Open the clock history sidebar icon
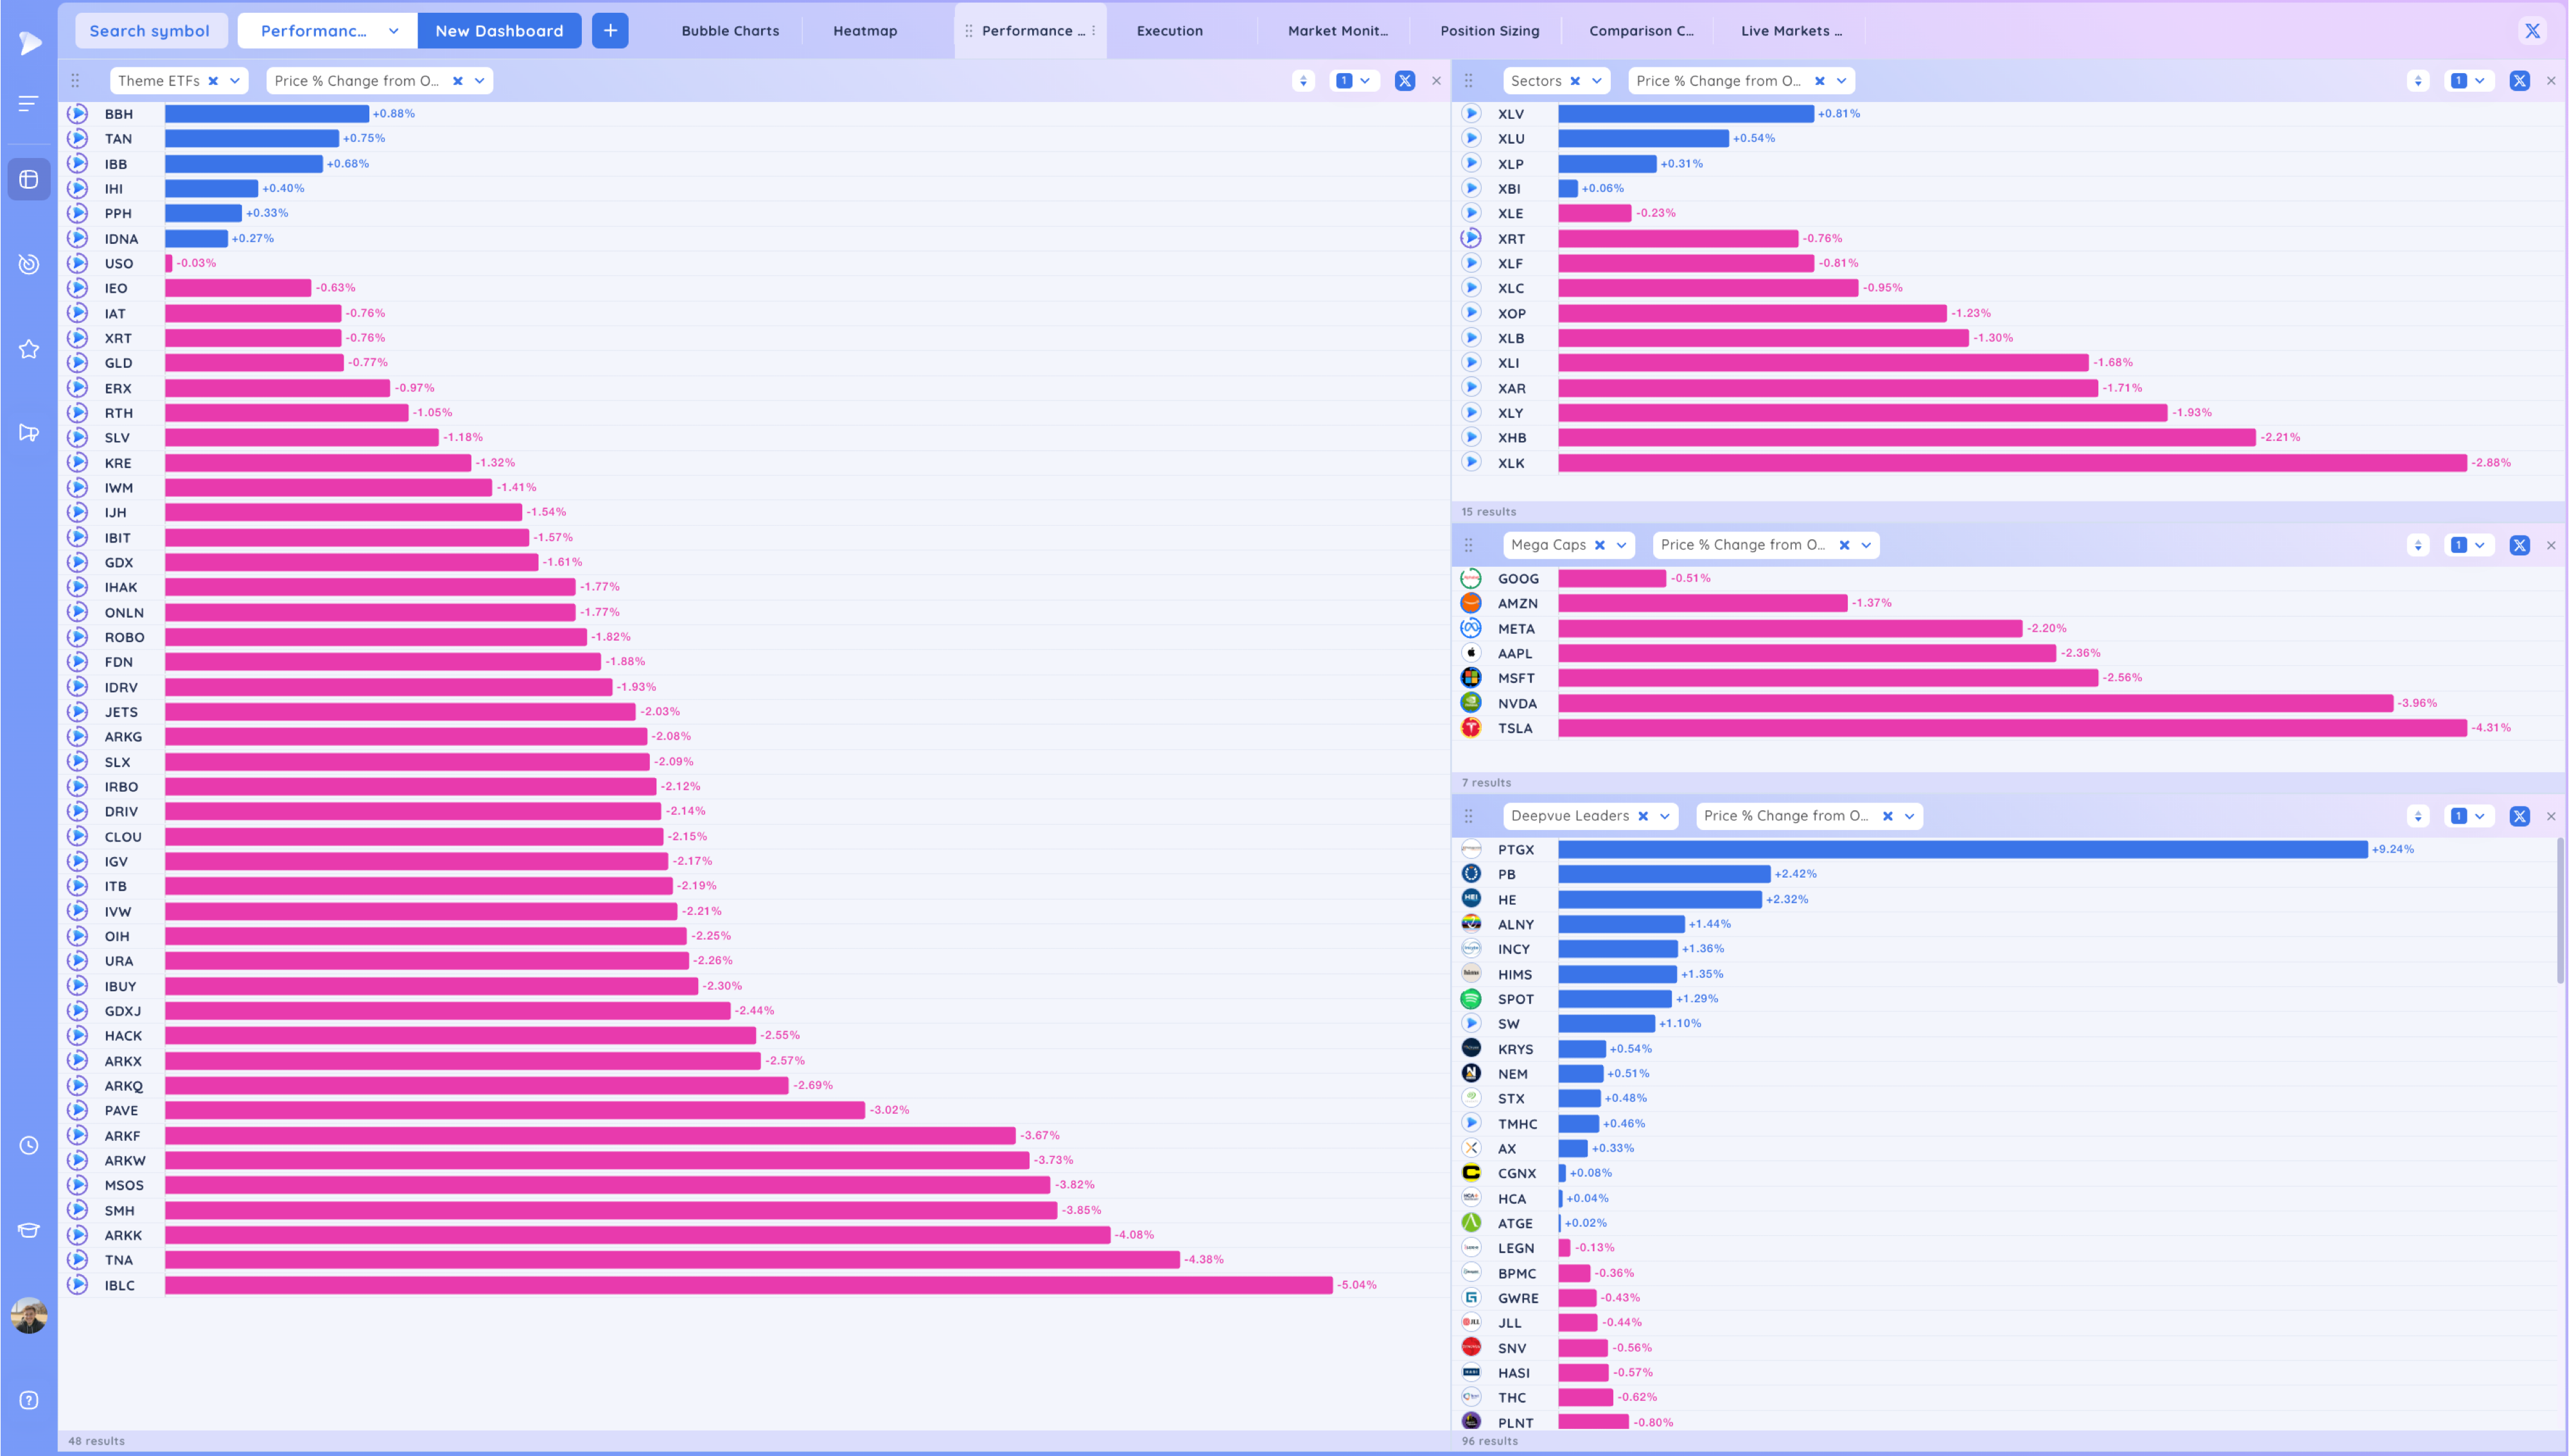Viewport: 2569px width, 1456px height. (29, 1146)
